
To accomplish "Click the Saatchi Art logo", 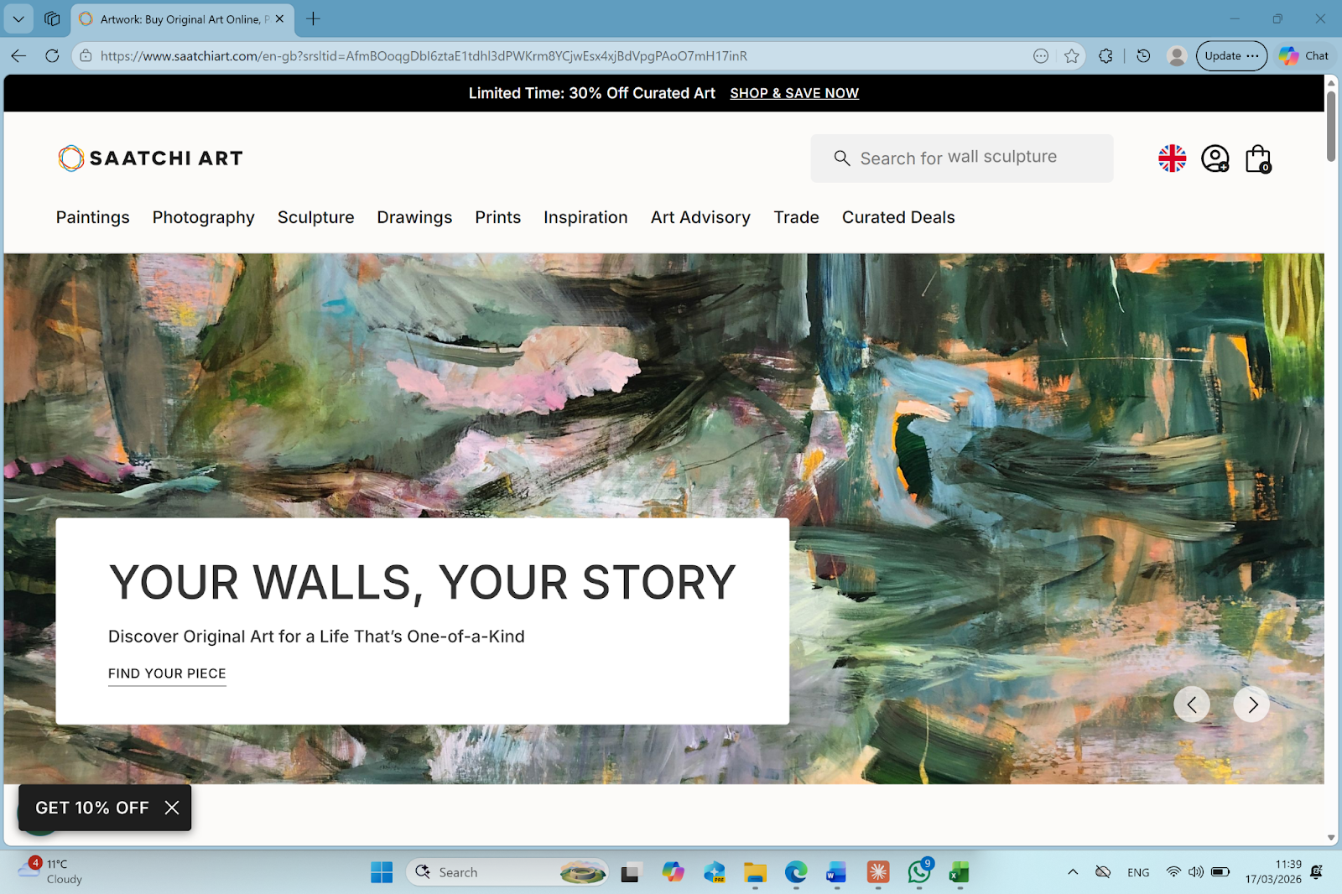I will [x=149, y=158].
